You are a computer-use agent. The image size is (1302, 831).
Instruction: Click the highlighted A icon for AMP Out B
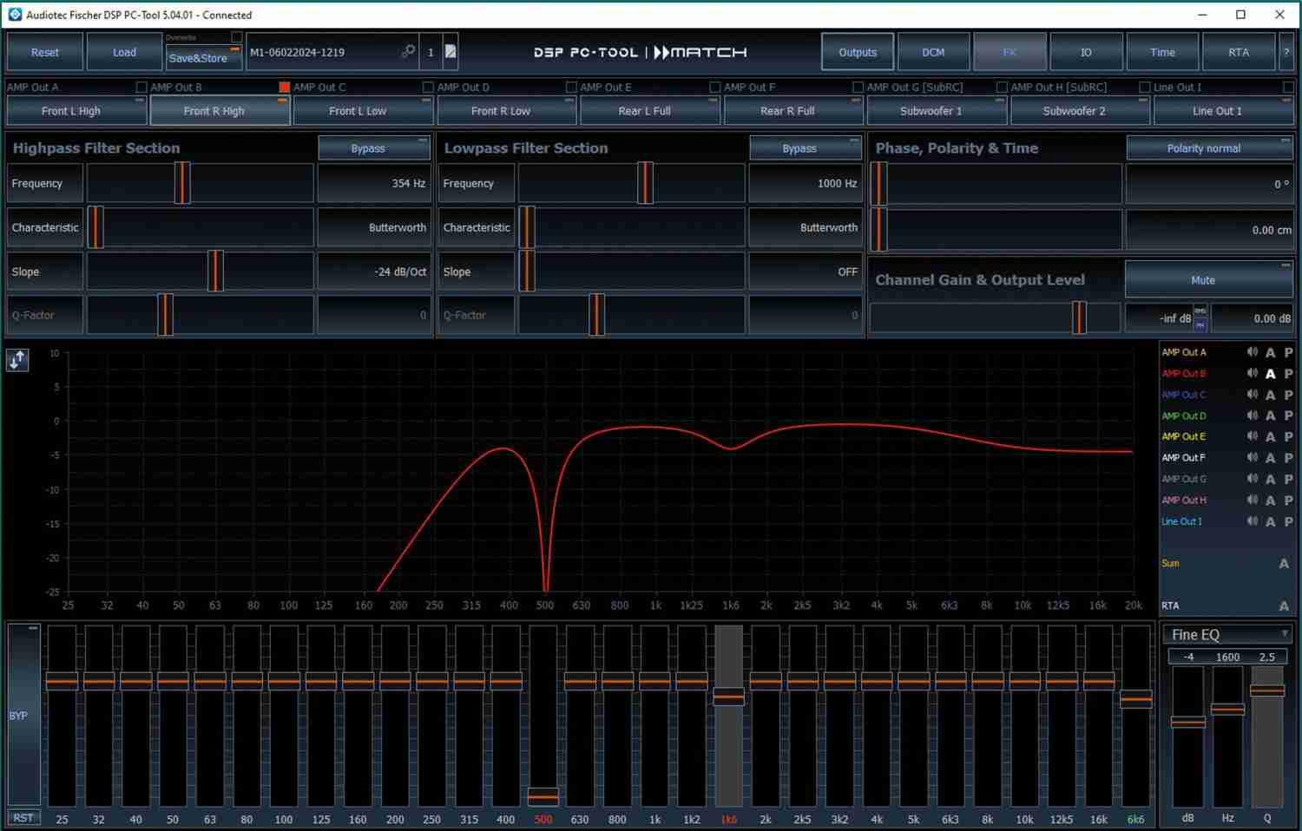click(1271, 374)
